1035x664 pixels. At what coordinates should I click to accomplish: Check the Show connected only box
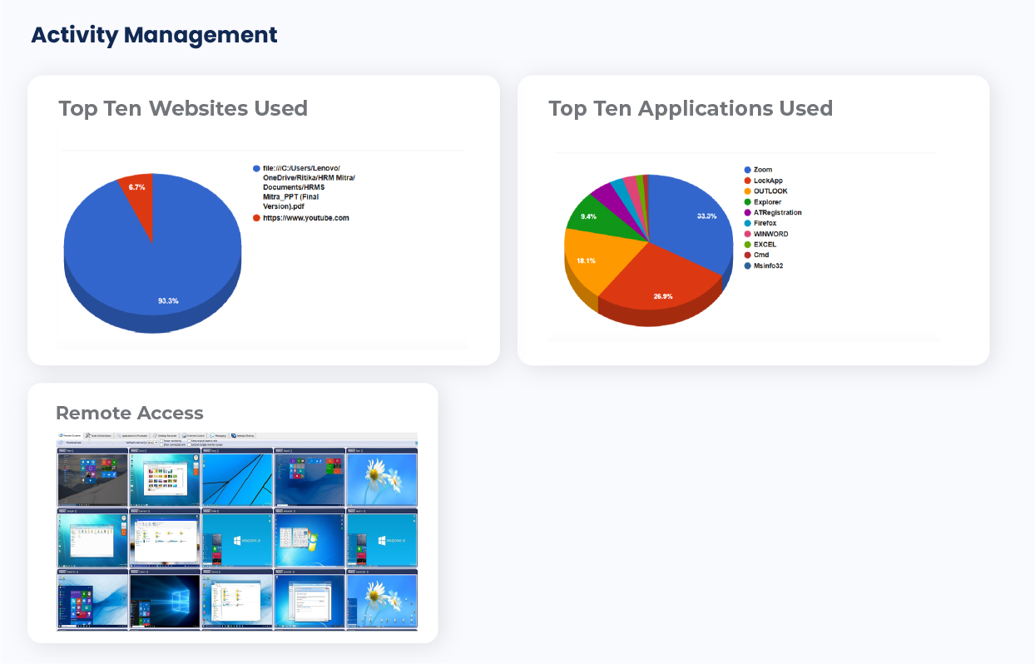click(161, 445)
